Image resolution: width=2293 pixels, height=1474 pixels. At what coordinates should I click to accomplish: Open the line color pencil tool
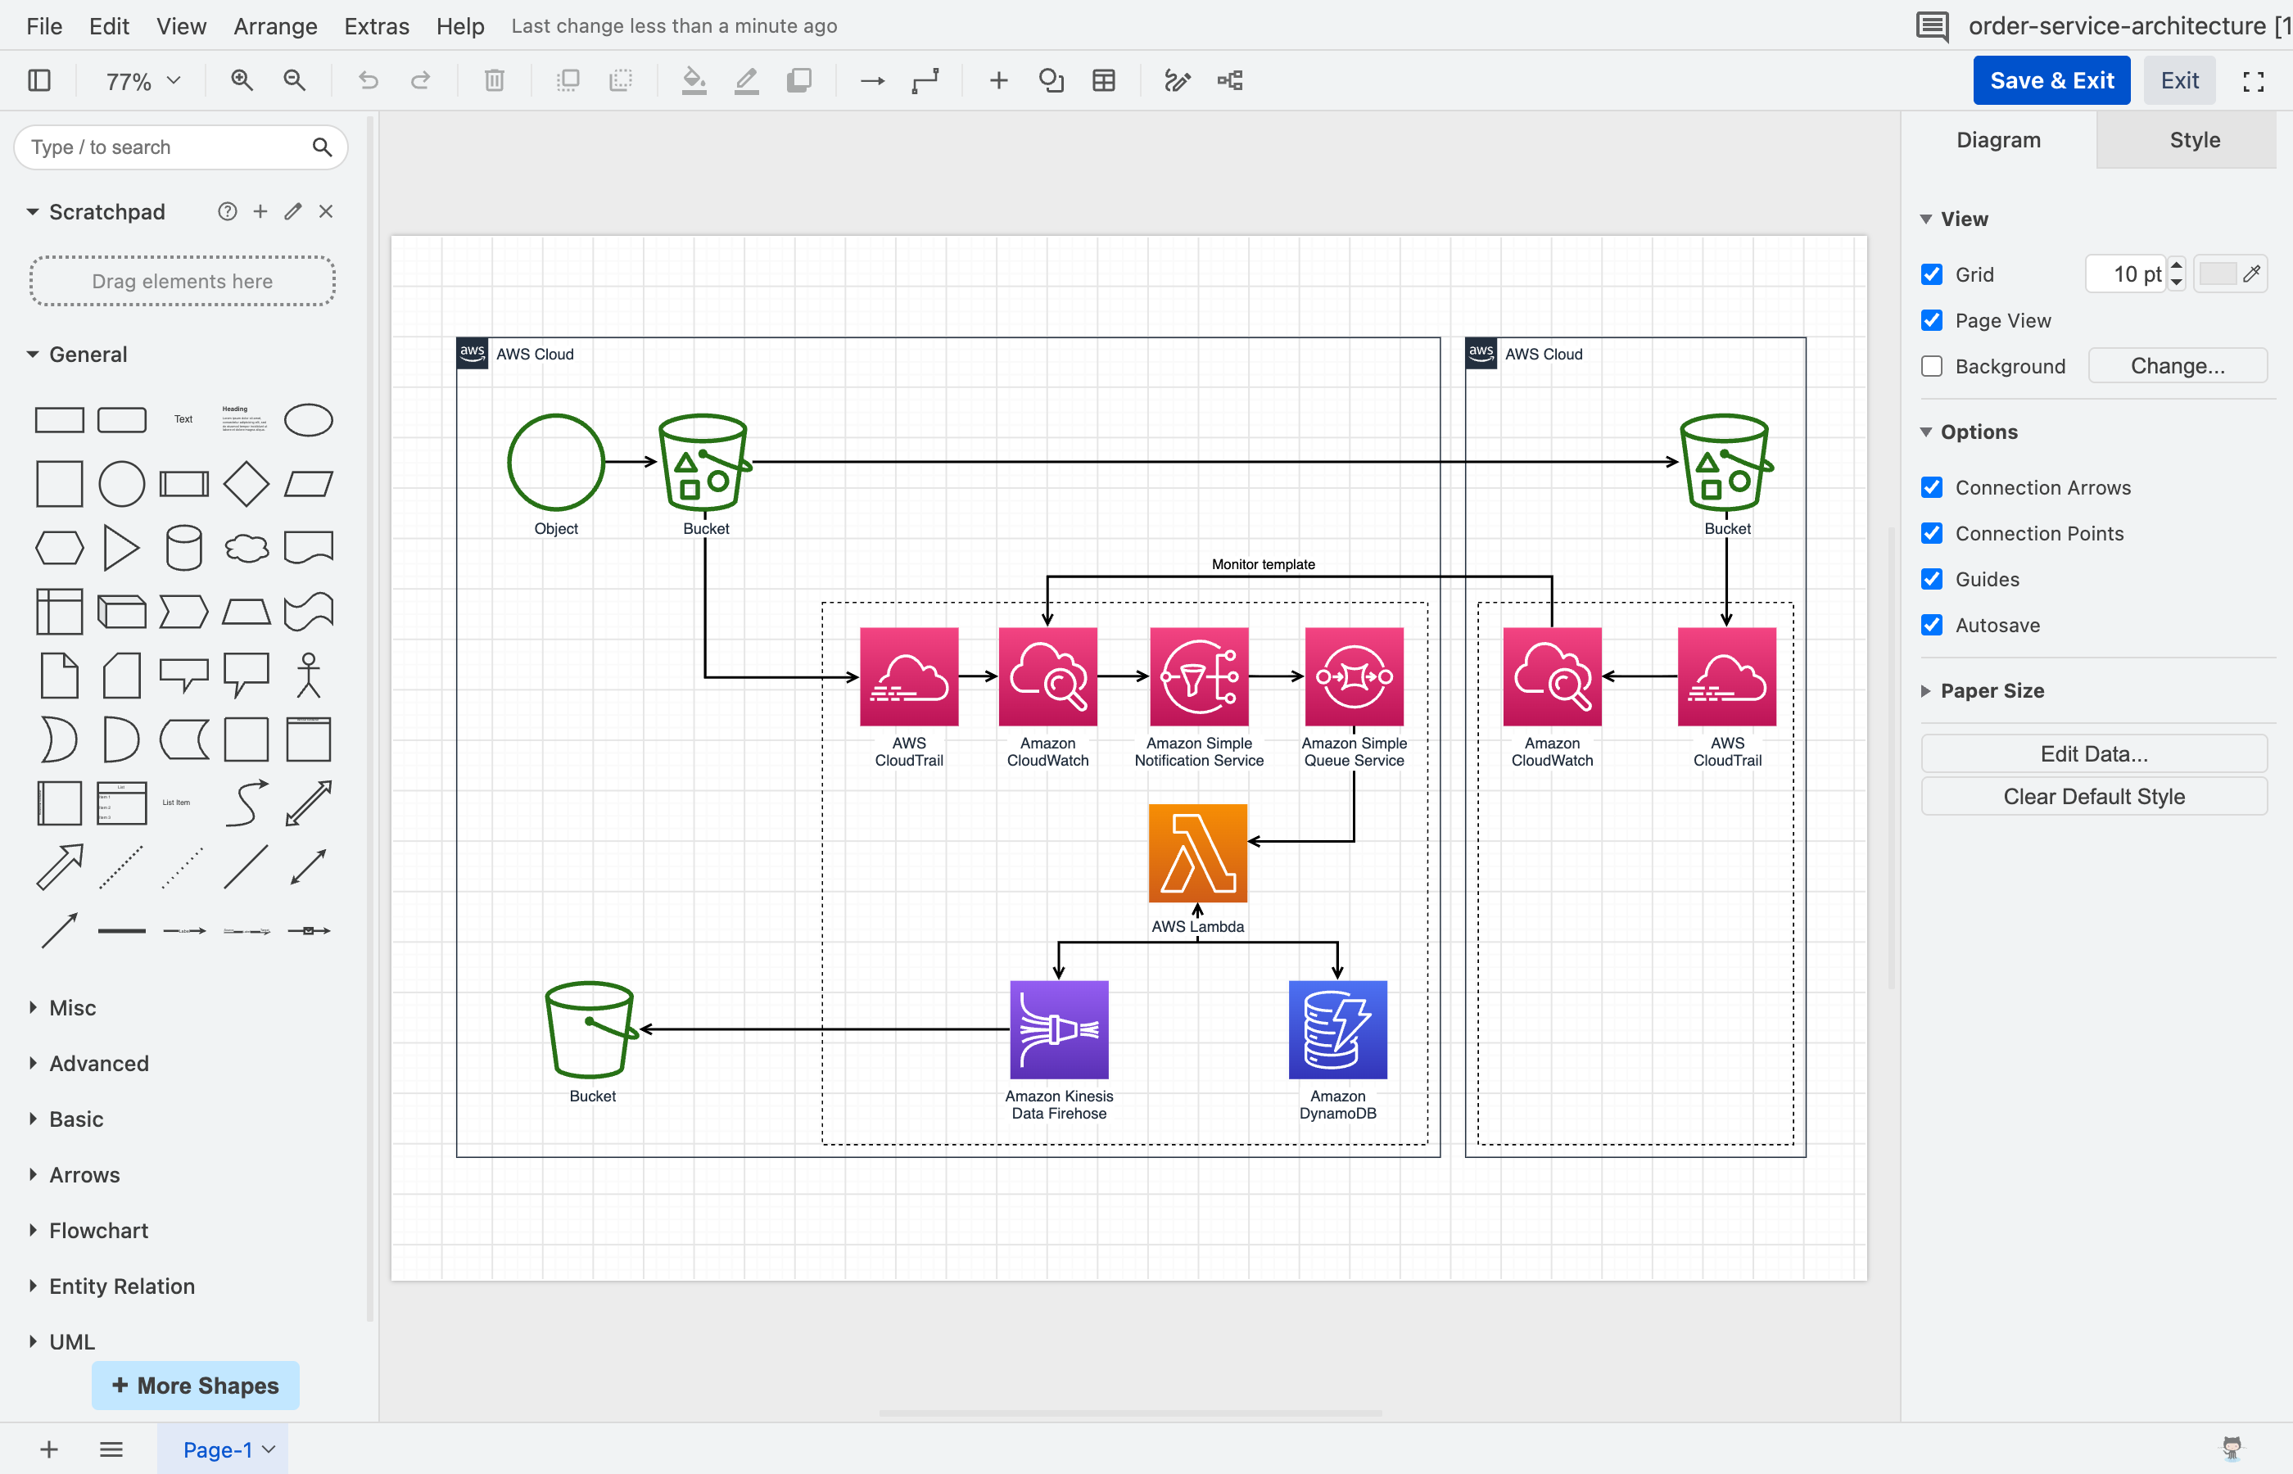[x=747, y=80]
